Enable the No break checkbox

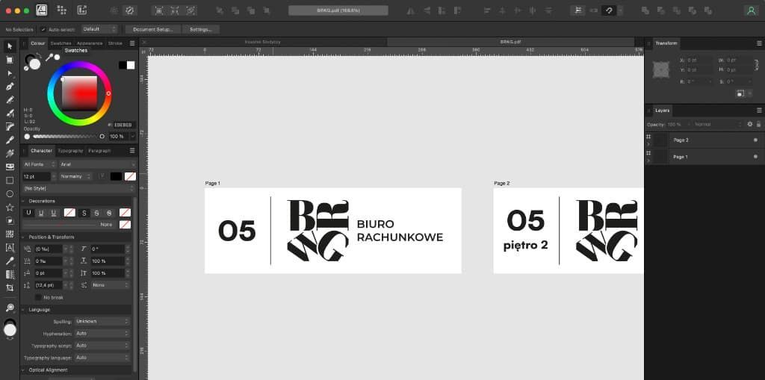(x=38, y=297)
